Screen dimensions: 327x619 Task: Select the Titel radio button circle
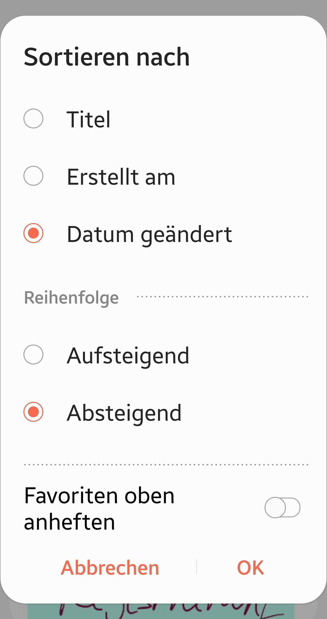tap(33, 119)
